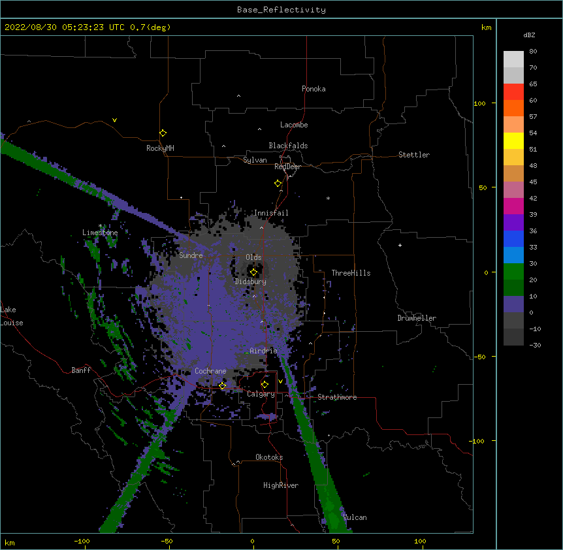563x550 pixels.
Task: Click the Stettler label
Action: 414,155
